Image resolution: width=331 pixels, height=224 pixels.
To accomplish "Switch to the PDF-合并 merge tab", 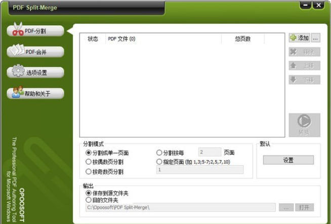I will point(35,52).
